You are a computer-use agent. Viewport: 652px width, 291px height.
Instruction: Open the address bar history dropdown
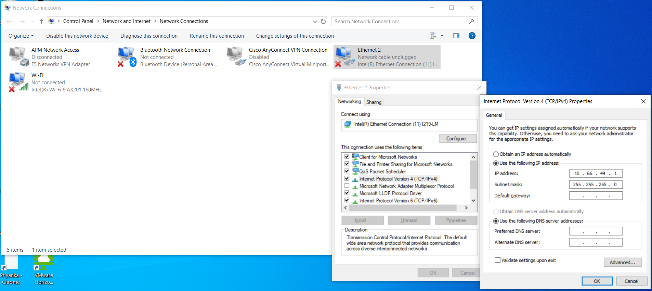pyautogui.click(x=315, y=22)
